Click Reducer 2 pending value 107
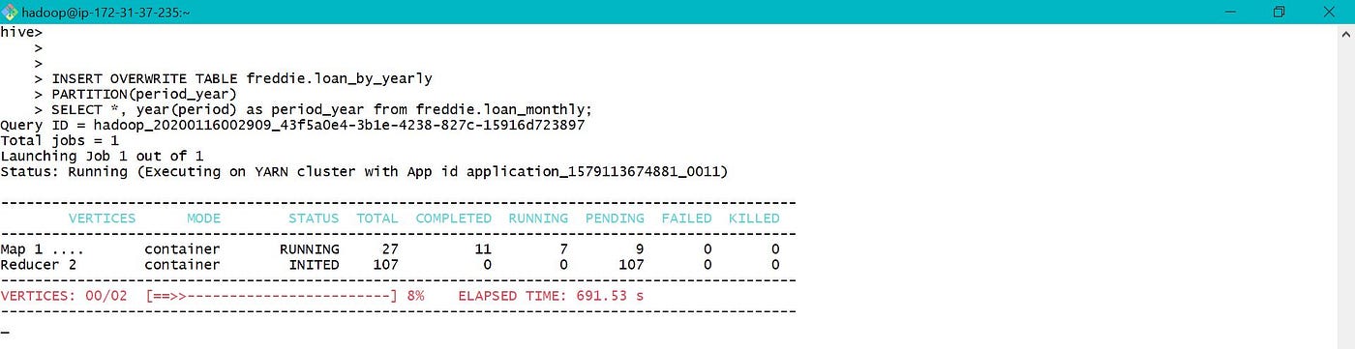The width and height of the screenshot is (1355, 349). point(631,265)
